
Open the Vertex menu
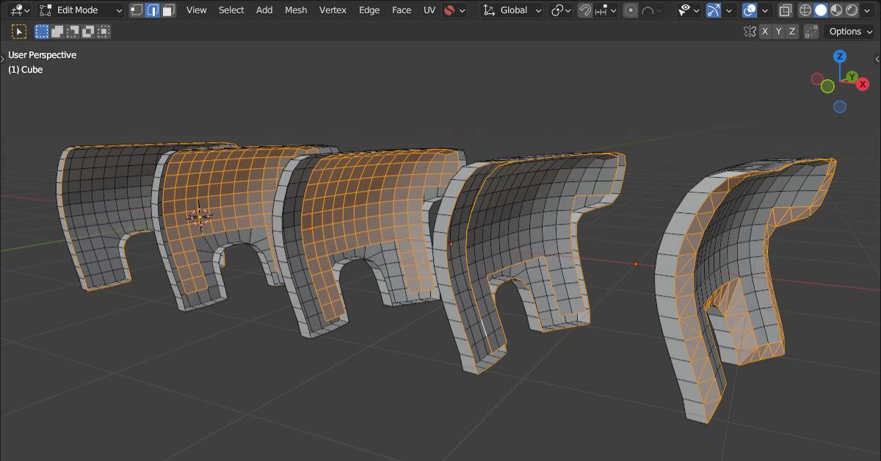tap(333, 10)
